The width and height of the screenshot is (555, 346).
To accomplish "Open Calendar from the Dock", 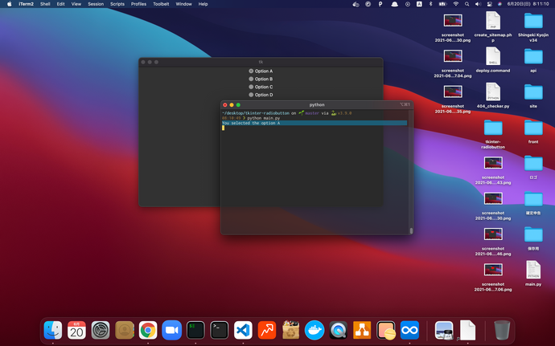I will [x=76, y=329].
